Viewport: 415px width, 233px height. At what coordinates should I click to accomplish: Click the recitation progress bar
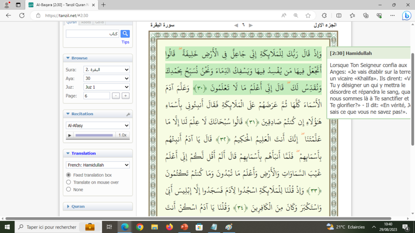[94, 135]
